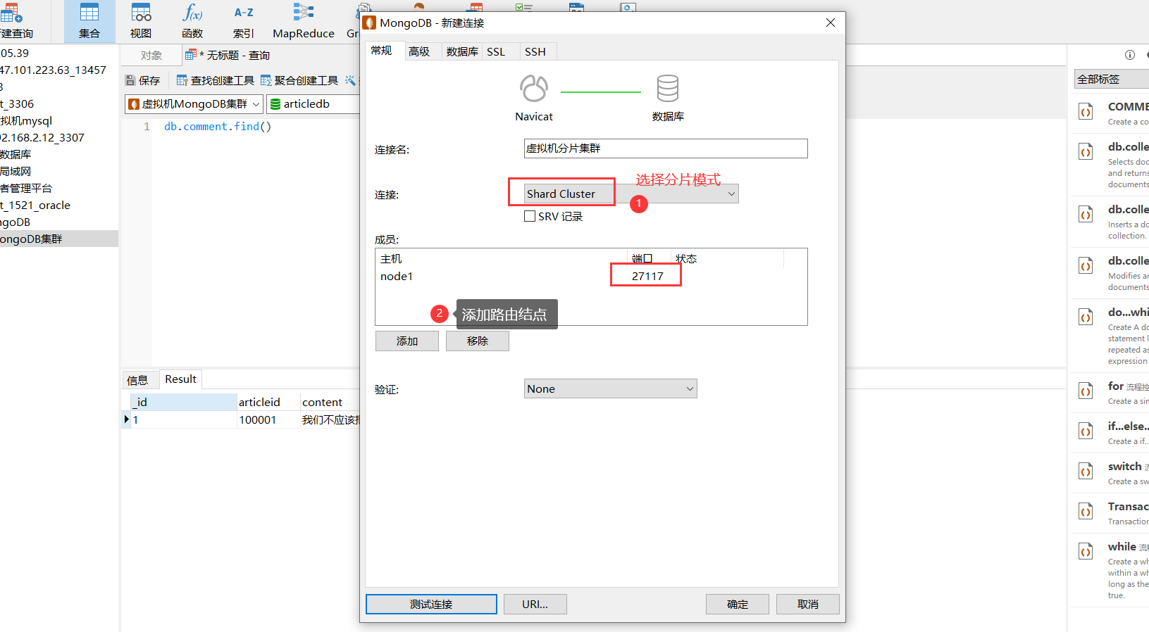The image size is (1149, 632).
Task: Open the 全部标签 snippet filter dropdown
Action: (1112, 79)
